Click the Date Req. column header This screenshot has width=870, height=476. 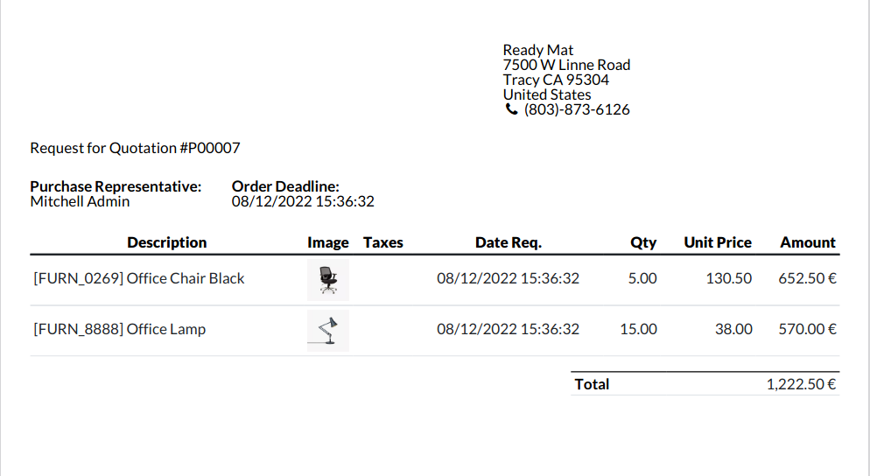(x=509, y=242)
